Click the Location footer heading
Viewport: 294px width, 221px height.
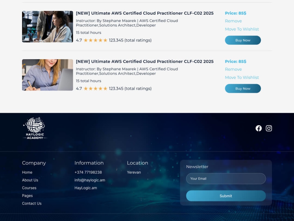pos(137,163)
